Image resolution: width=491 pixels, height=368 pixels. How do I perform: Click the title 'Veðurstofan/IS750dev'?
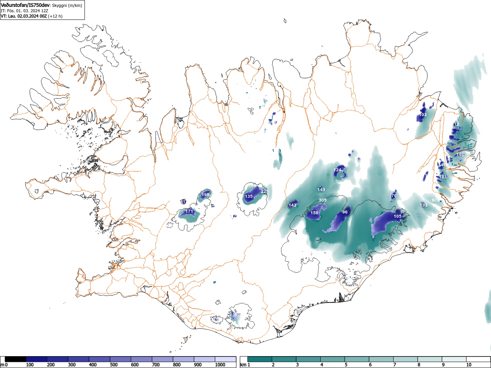25,5
